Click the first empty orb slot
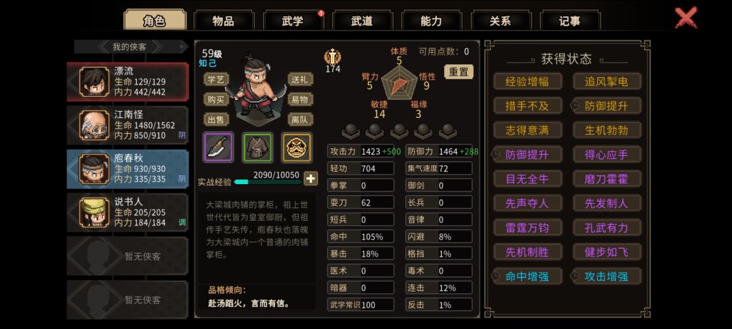732x329 pixels. (x=350, y=131)
